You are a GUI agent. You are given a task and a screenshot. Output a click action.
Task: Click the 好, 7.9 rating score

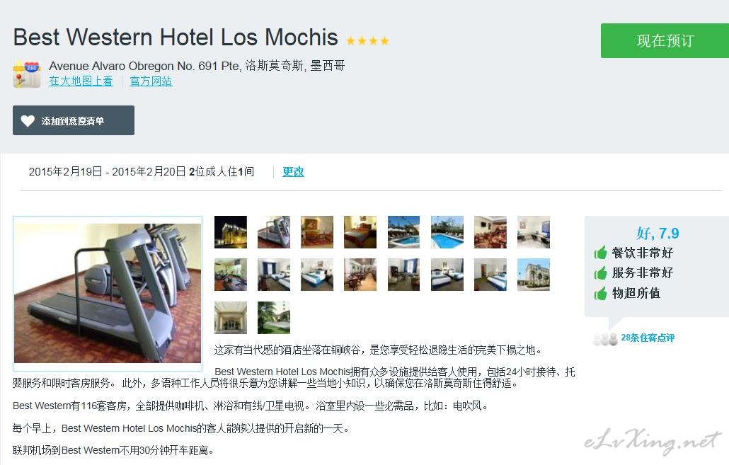coord(658,232)
